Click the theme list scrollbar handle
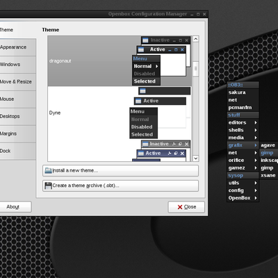The height and width of the screenshot is (278, 278). pyautogui.click(x=195, y=69)
